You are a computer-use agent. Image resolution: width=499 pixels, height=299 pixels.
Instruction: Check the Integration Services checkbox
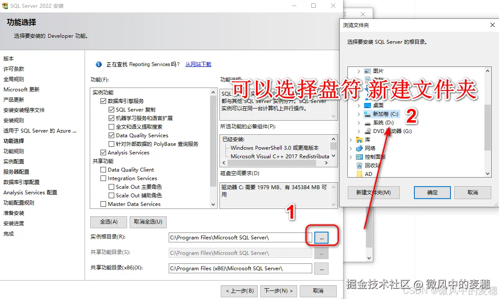tap(103, 178)
